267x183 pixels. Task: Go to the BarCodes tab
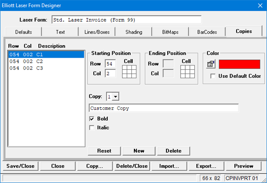click(207, 32)
